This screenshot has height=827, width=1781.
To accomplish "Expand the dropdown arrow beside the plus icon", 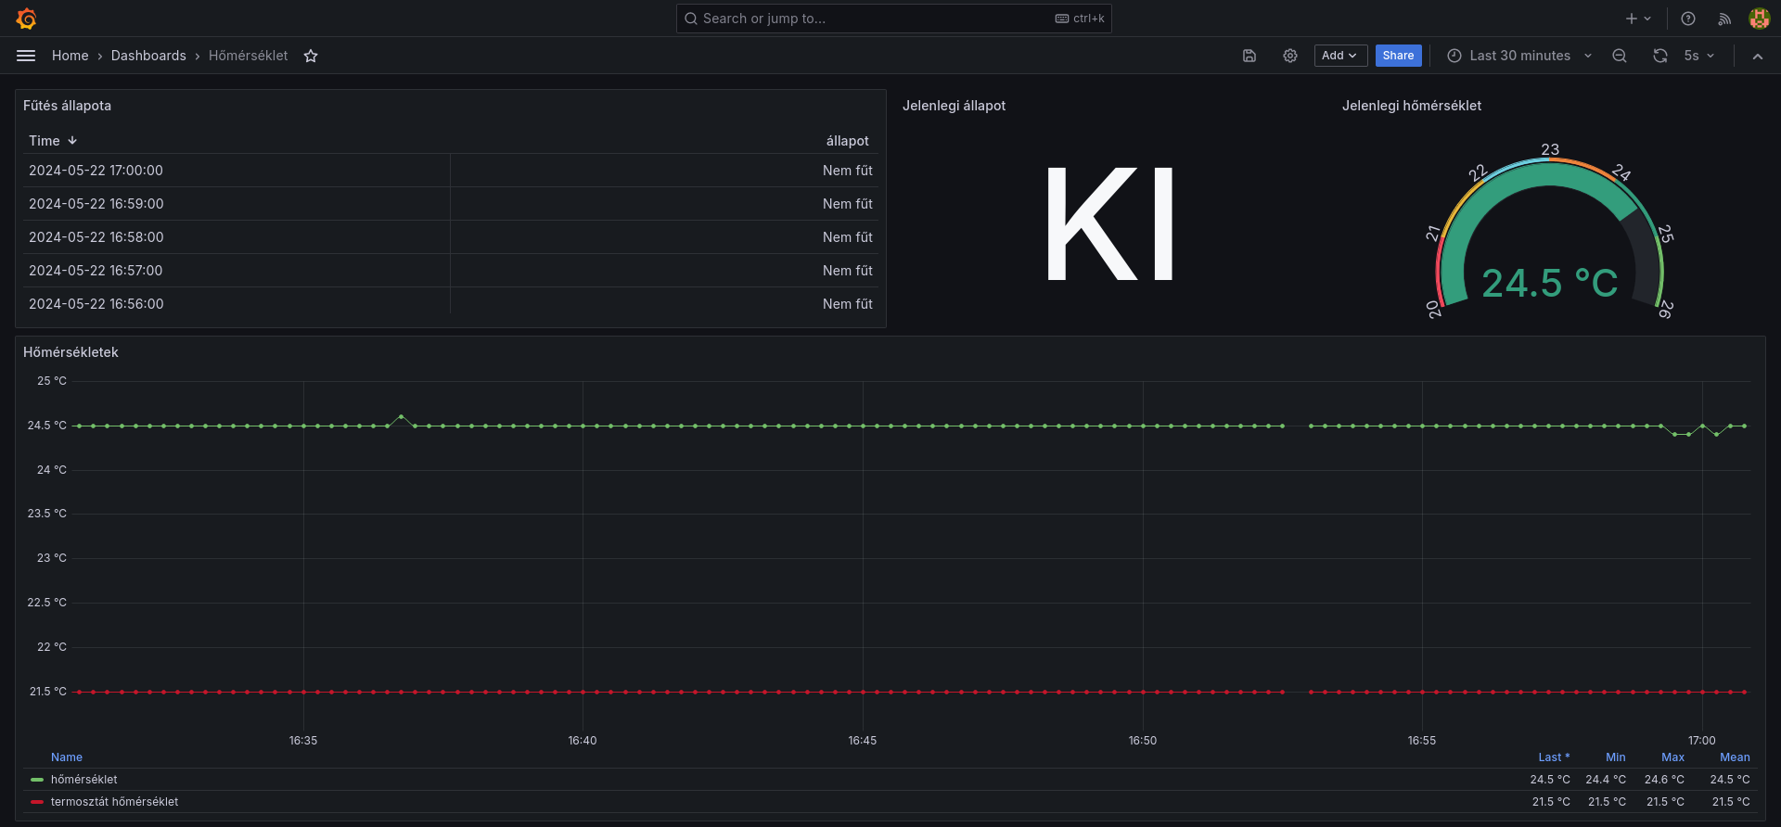I will pos(1647,19).
